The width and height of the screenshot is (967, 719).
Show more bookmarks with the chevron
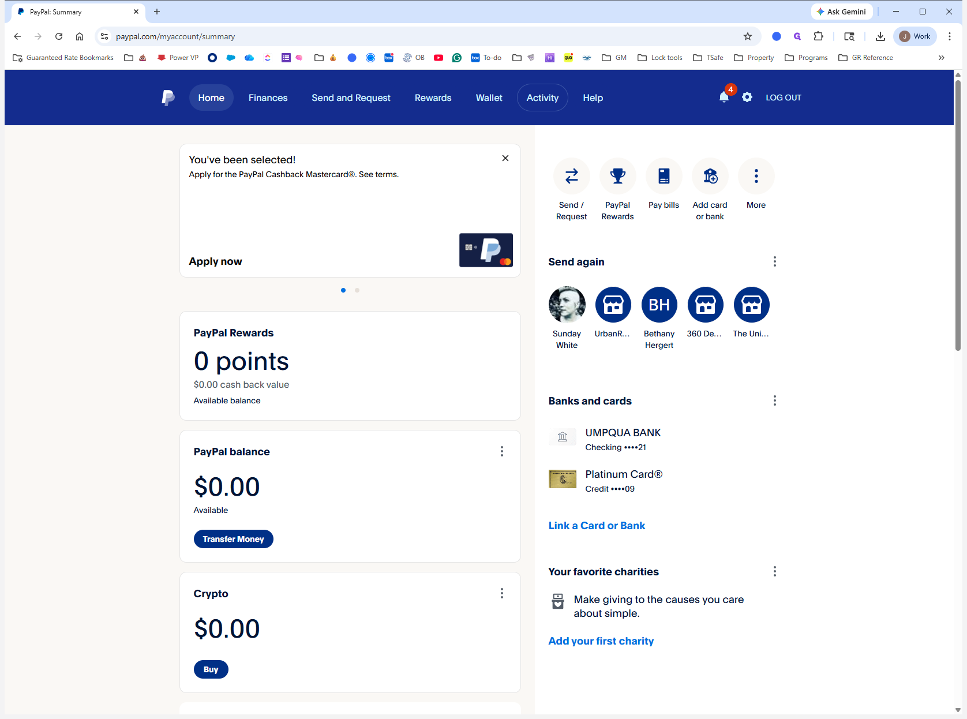pyautogui.click(x=942, y=58)
